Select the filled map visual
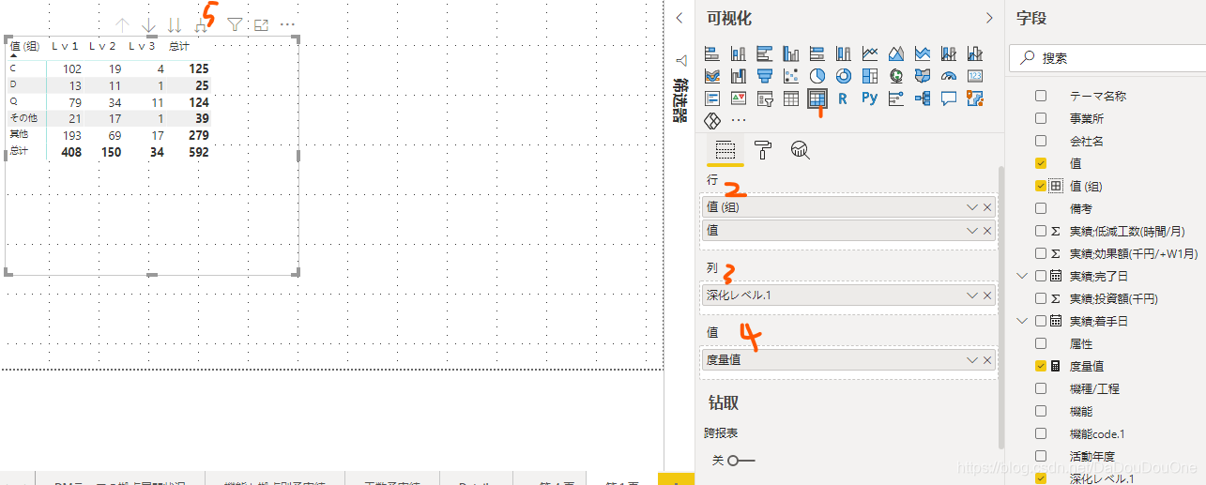1206x485 pixels. click(x=923, y=76)
